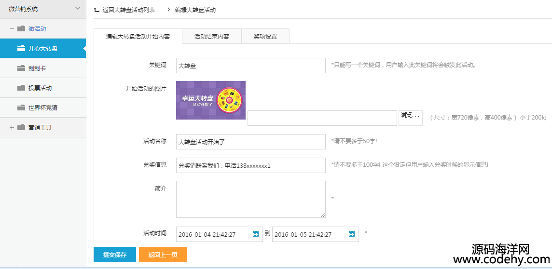Click the 刮刮卡 folder icon

(x=21, y=68)
